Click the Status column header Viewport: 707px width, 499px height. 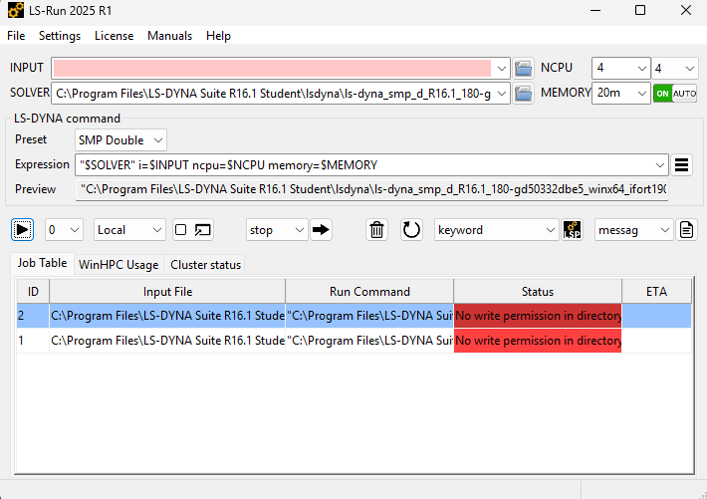[x=538, y=292]
